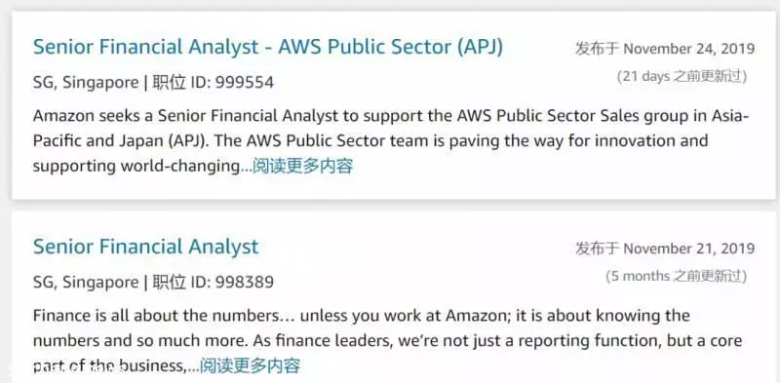This screenshot has height=383, width=780.
Task: Click the "Amazon seeks a Senior Financial Analyst" line
Action: coord(391,116)
